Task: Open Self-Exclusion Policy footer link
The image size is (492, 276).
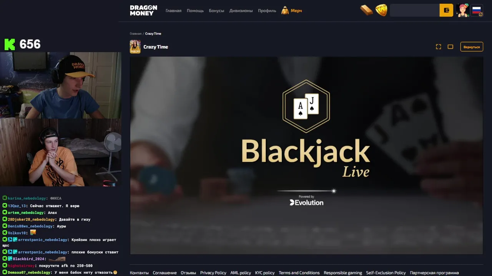Action: (x=386, y=273)
